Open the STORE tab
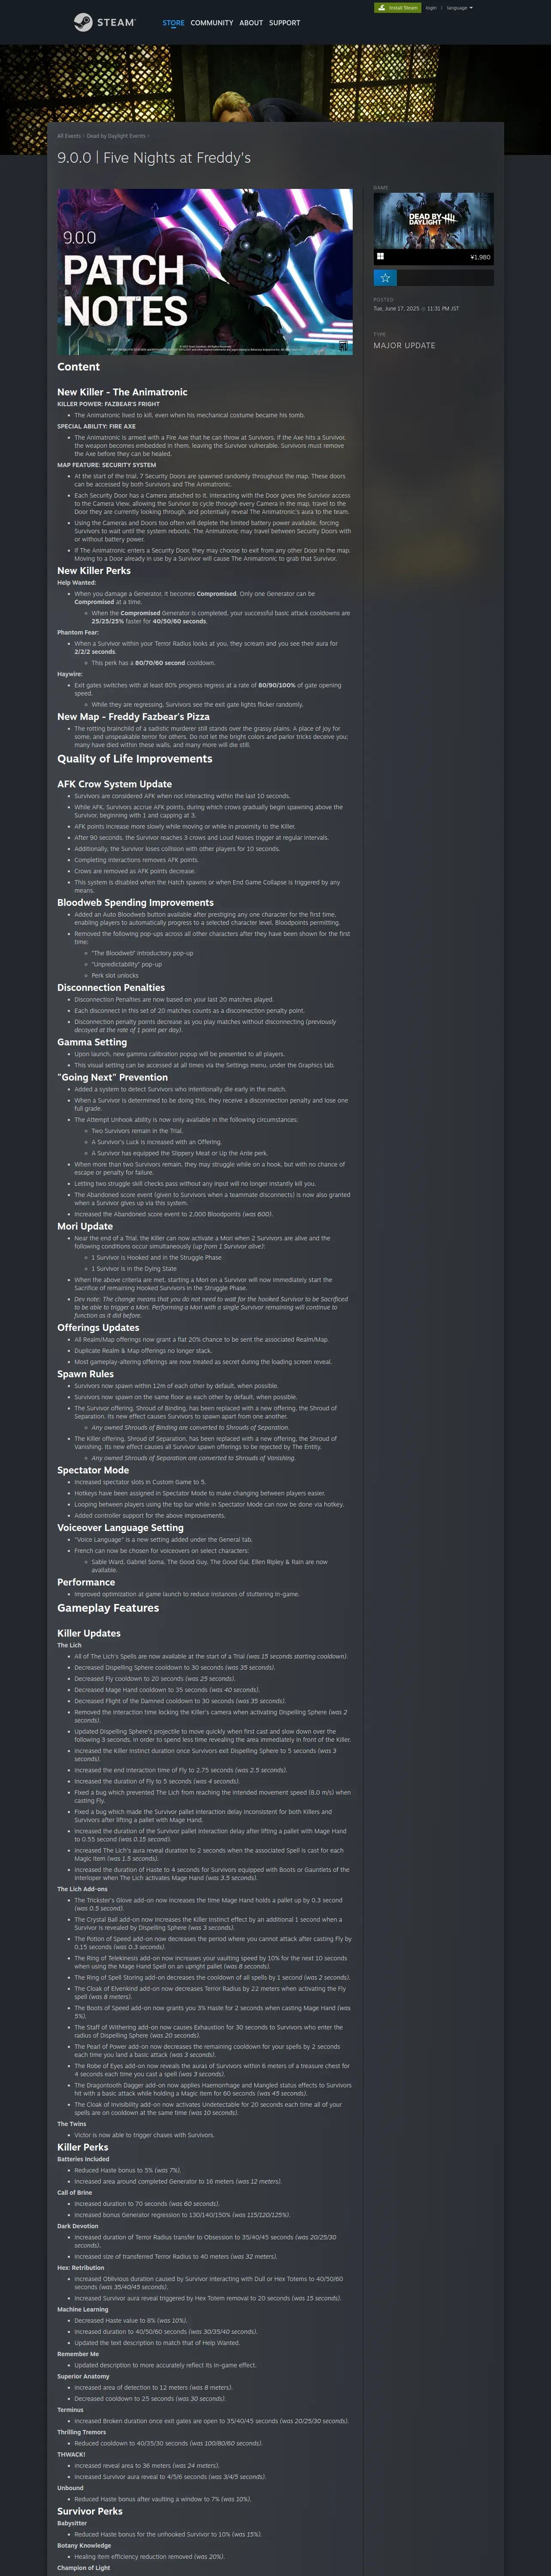Image resolution: width=551 pixels, height=2576 pixels. [x=173, y=22]
